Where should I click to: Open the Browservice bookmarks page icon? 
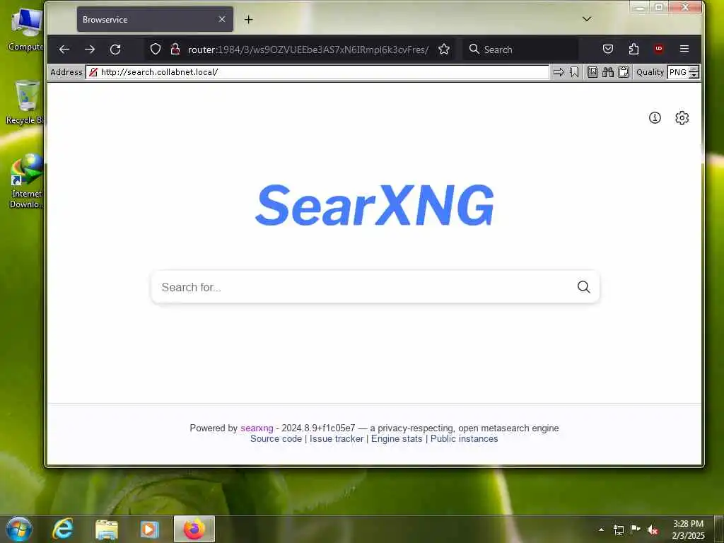pos(592,72)
